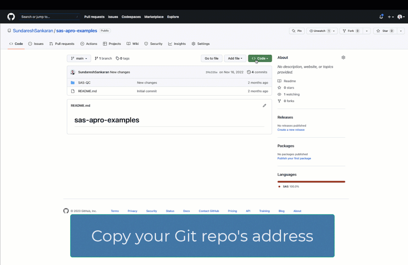
Task: Open Codespaces in top navigation
Action: tap(131, 17)
